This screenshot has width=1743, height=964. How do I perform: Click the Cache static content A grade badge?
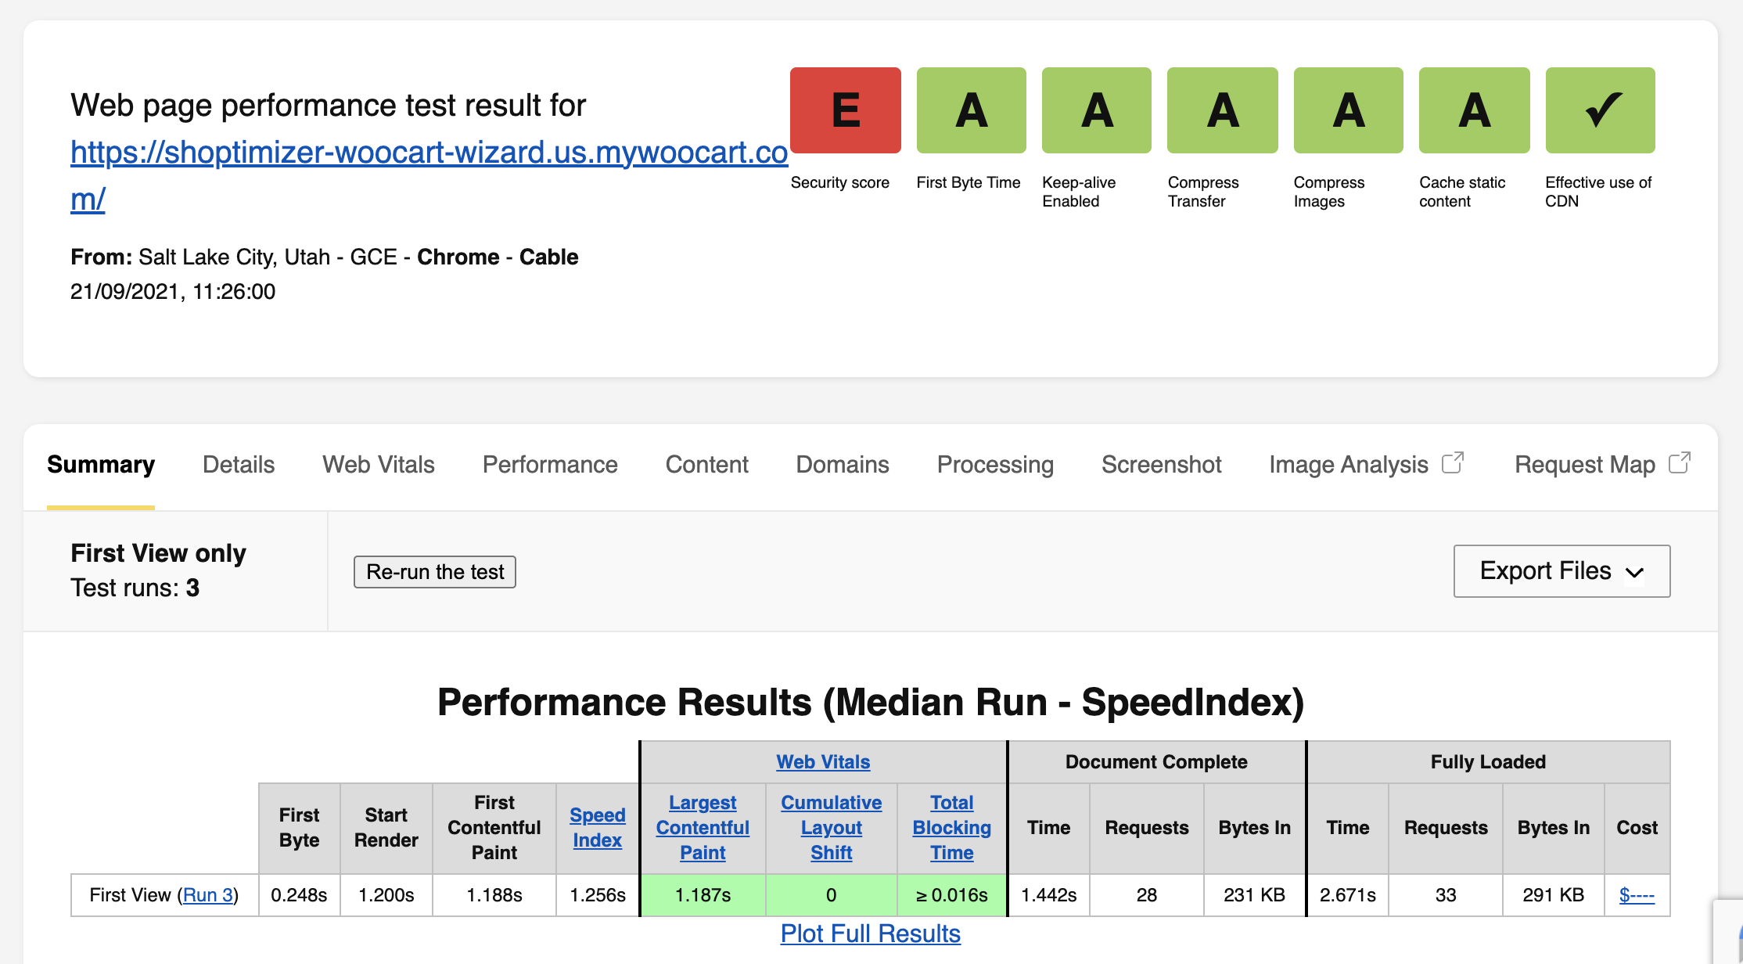1475,110
